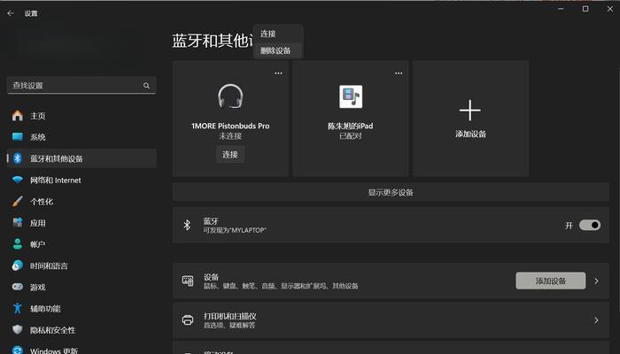Open 应用 settings section

click(x=81, y=223)
